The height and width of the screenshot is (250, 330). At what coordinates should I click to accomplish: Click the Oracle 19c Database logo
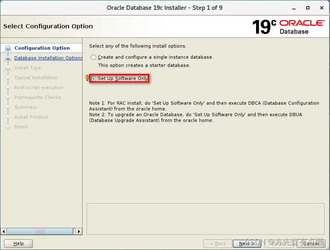point(288,27)
